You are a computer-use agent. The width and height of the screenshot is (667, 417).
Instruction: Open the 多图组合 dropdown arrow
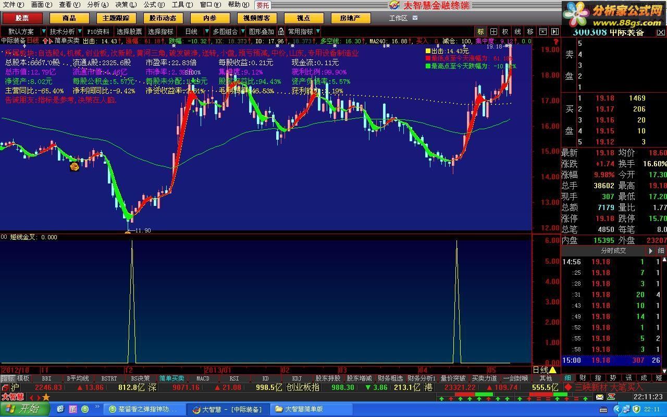[242, 32]
